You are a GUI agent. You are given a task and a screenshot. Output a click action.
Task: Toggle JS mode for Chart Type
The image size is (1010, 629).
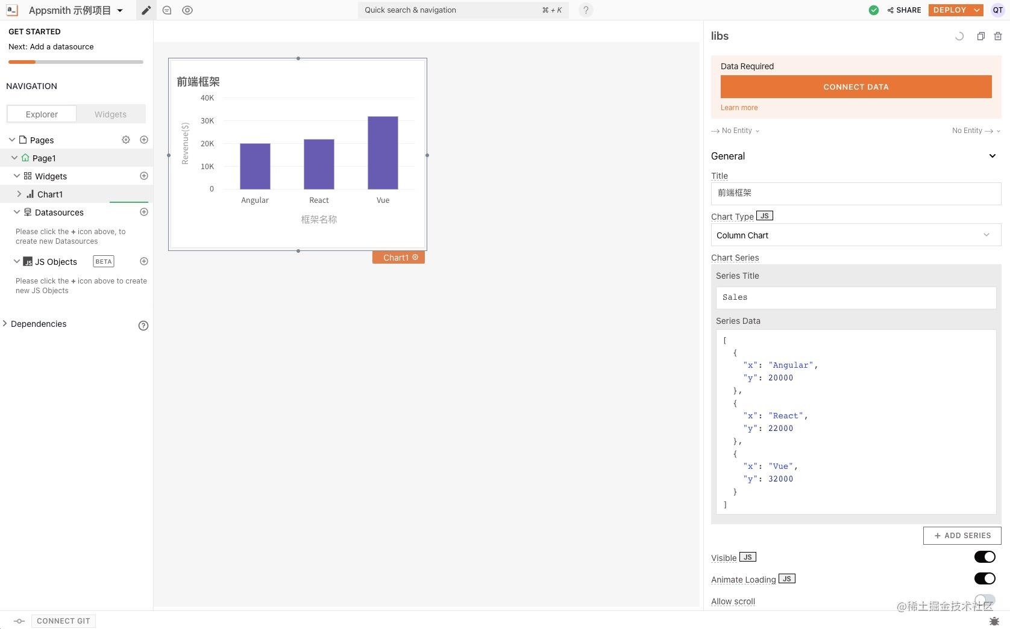(765, 215)
